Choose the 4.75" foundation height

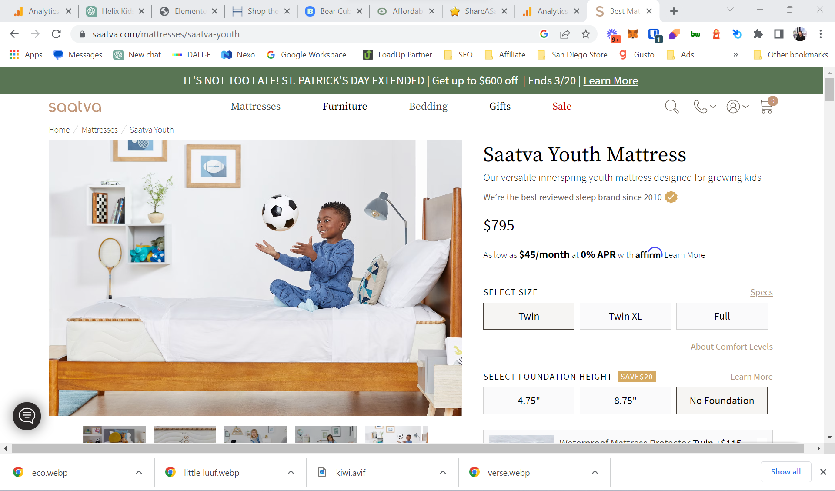click(x=528, y=401)
